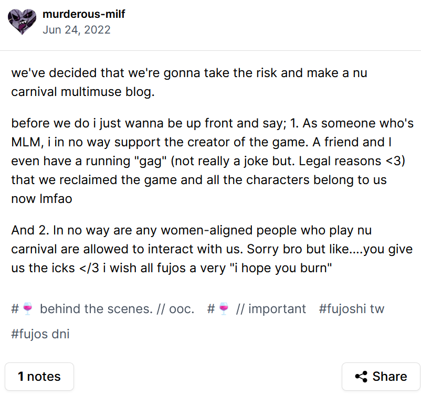The width and height of the screenshot is (421, 396).
Task: Click the wine glass emoji before "// important"
Action: (x=224, y=309)
